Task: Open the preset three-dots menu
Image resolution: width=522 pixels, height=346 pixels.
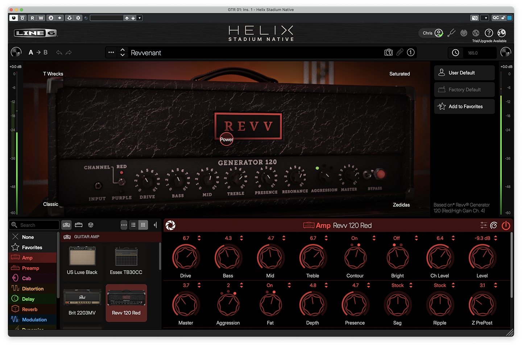Action: pyautogui.click(x=111, y=52)
